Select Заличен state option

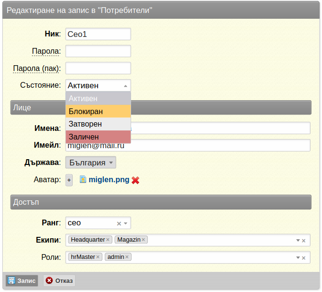[x=98, y=137]
